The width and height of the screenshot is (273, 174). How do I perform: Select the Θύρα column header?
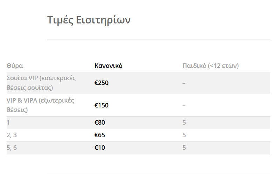point(15,66)
